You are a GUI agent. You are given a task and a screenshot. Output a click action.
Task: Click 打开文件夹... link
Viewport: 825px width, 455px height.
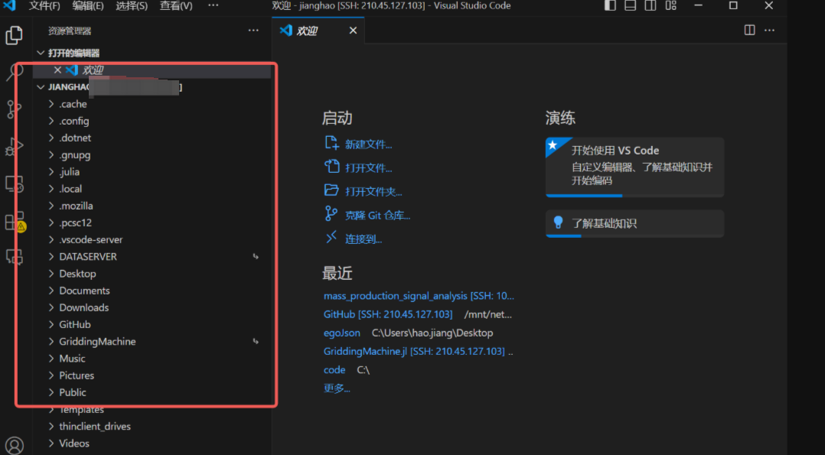373,192
